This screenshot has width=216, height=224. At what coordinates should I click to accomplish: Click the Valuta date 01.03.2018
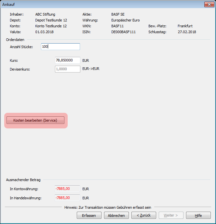(45, 32)
